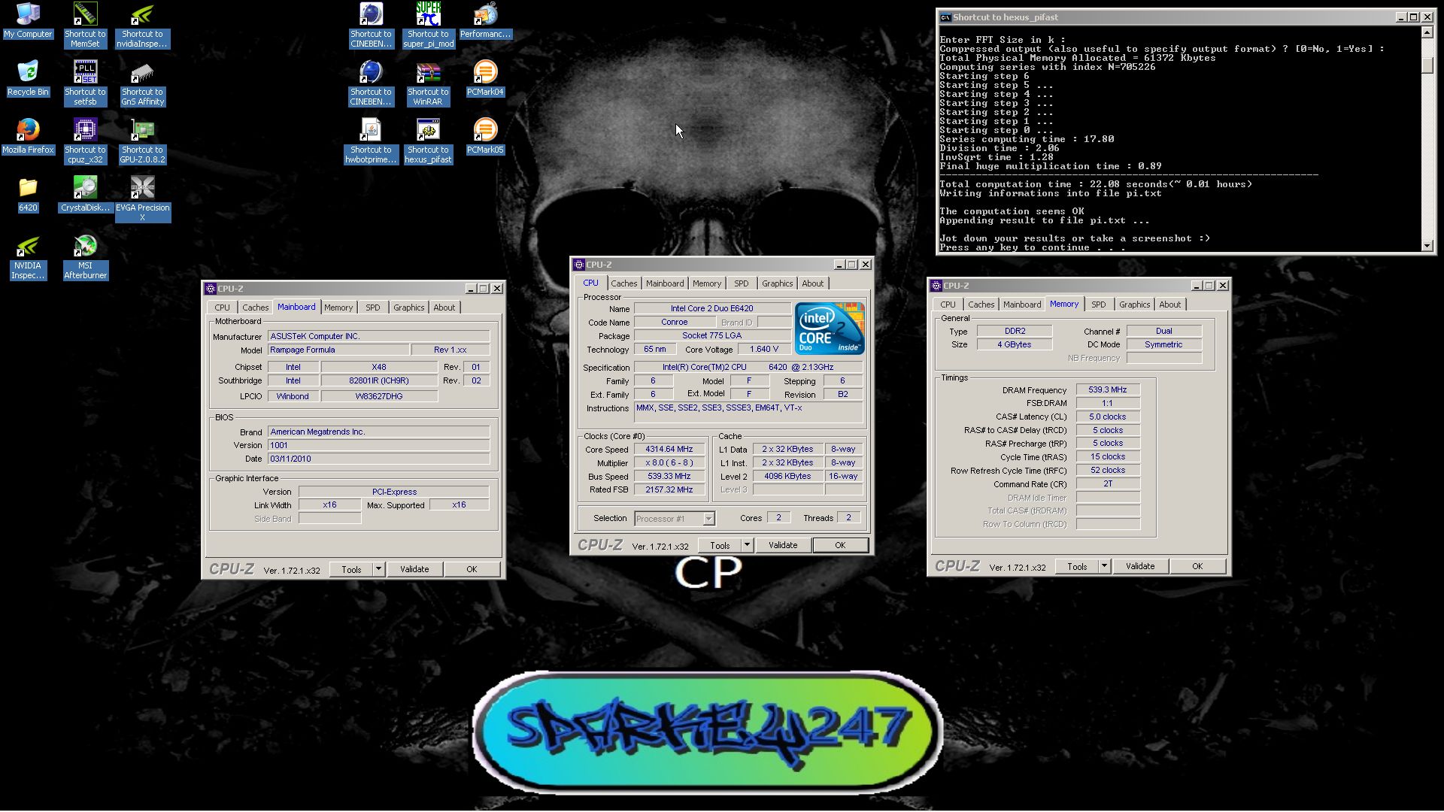The height and width of the screenshot is (812, 1444).
Task: Open the Shortcut to MemSet icon
Action: click(x=85, y=25)
